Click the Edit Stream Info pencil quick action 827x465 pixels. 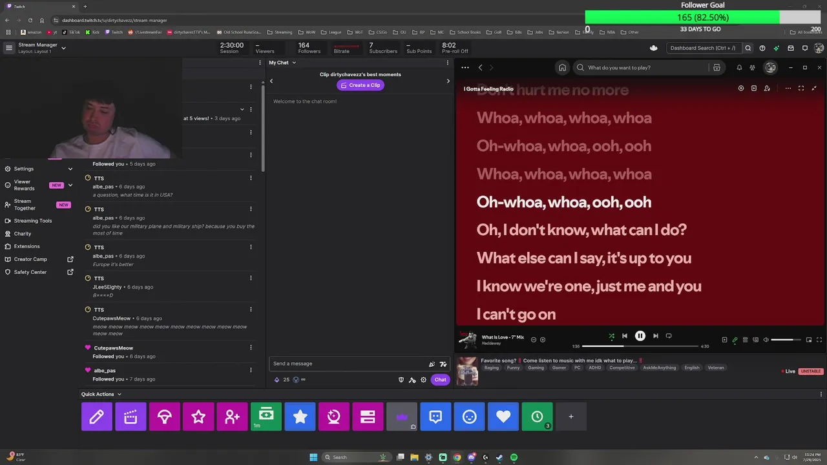97,417
